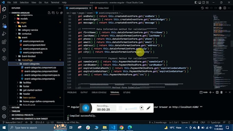The image size is (233, 131).
Task: Add a new terminal with plus icon
Action: [210, 92]
